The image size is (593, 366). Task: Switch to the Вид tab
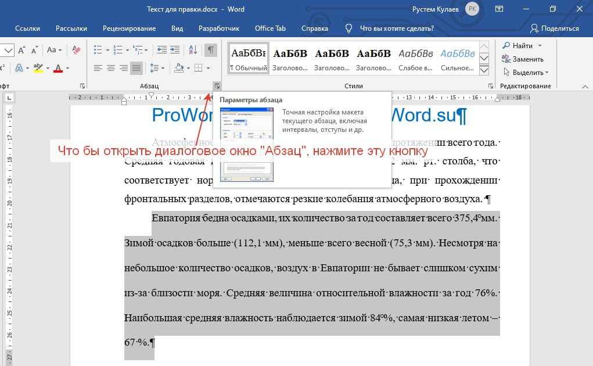point(177,28)
